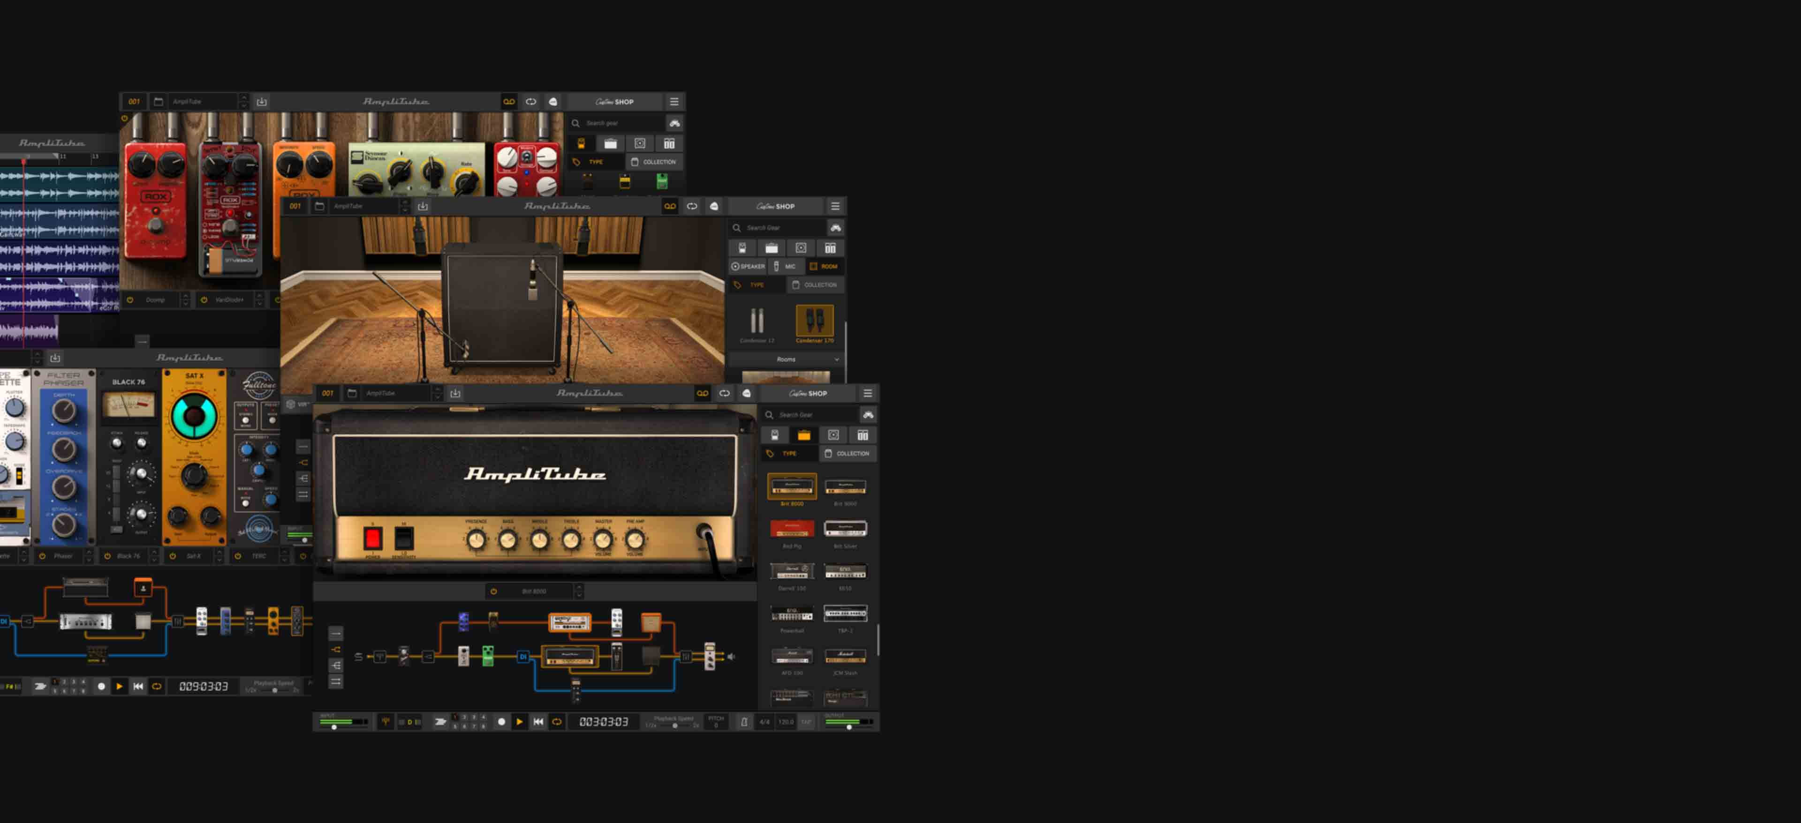Screen dimensions: 1801x823
Task: Open the live mode icon in the front window header
Action: pyautogui.click(x=747, y=393)
